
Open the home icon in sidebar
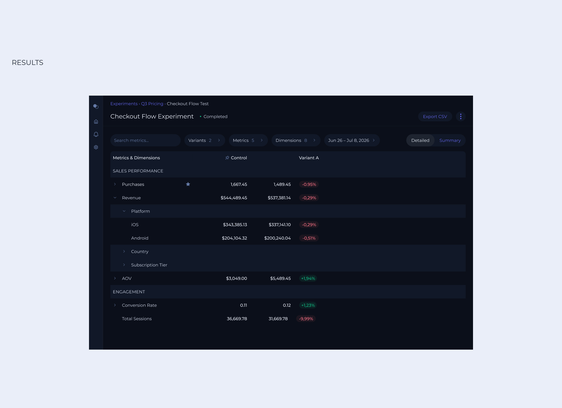click(x=96, y=121)
